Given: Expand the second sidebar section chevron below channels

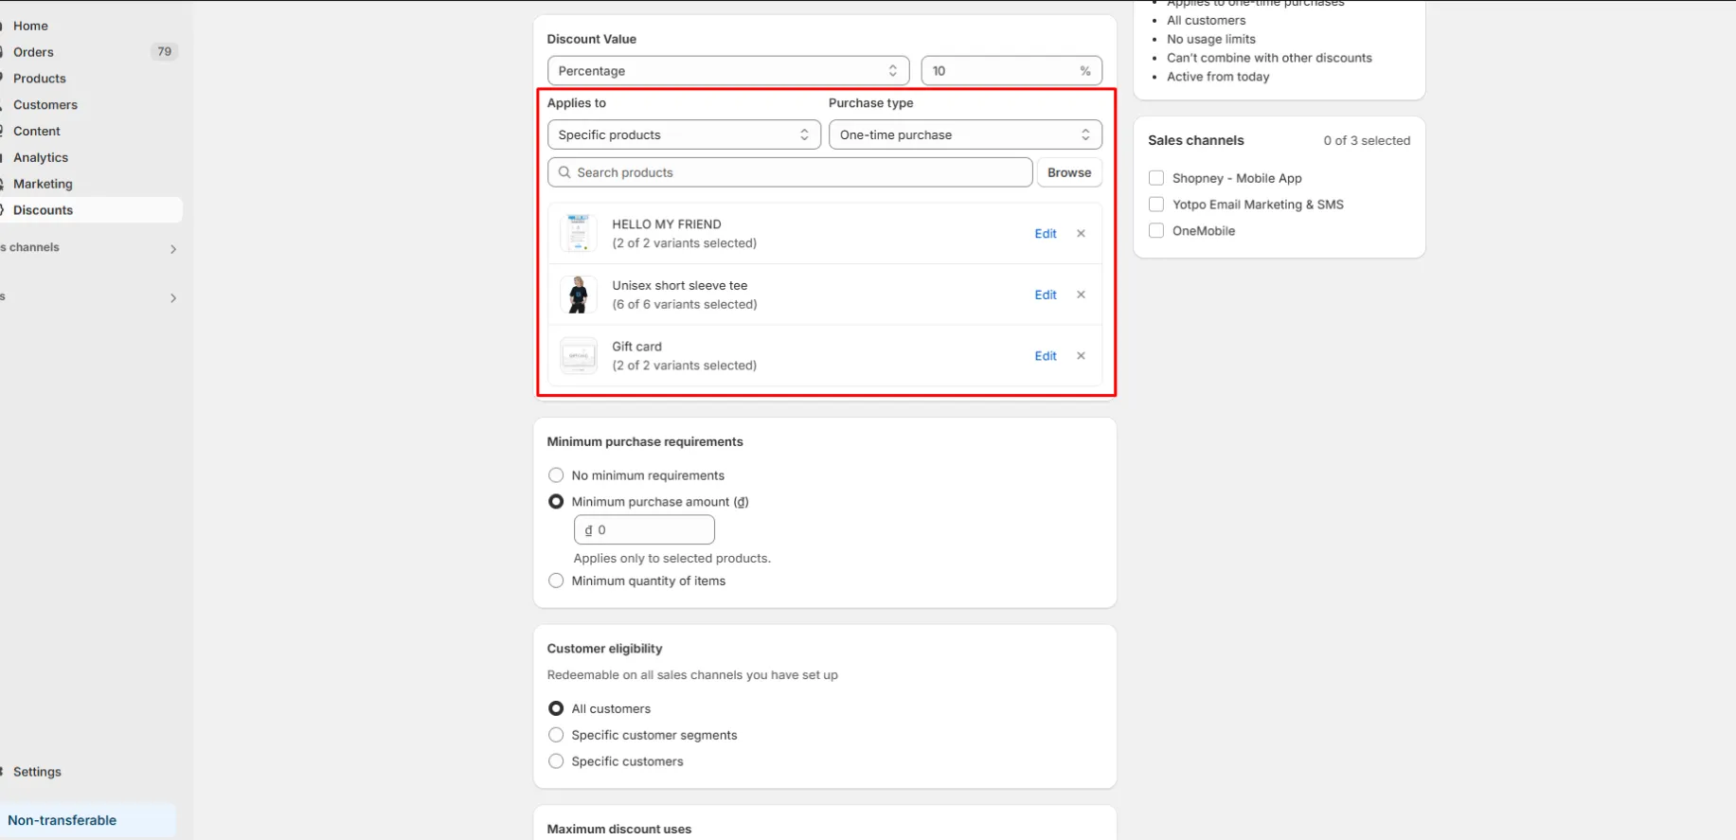Looking at the screenshot, I should tap(173, 298).
